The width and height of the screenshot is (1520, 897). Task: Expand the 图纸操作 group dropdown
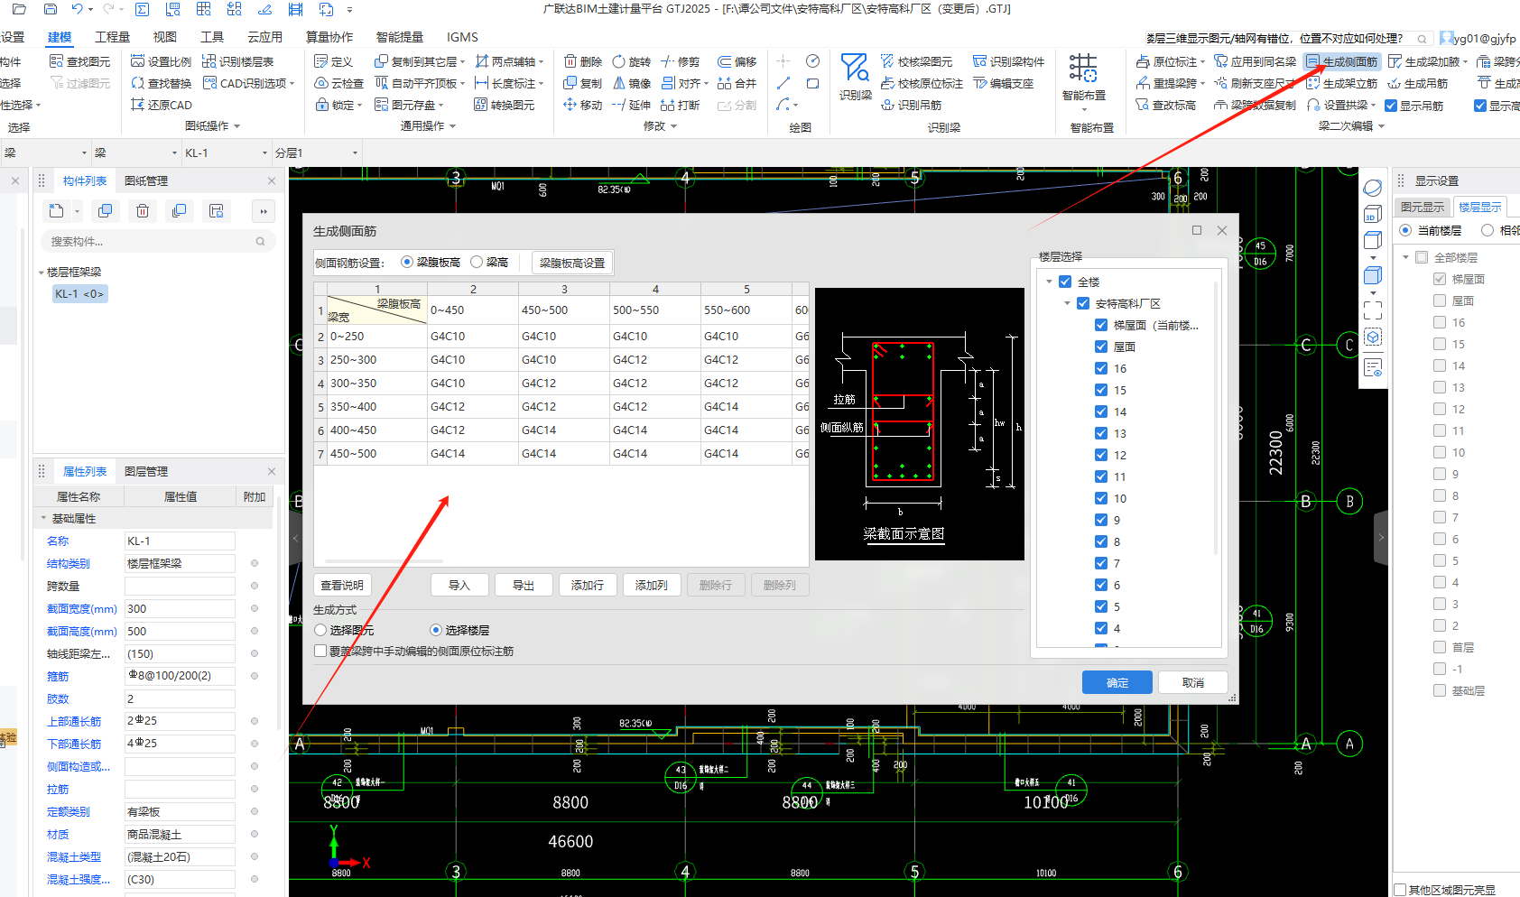point(236,126)
